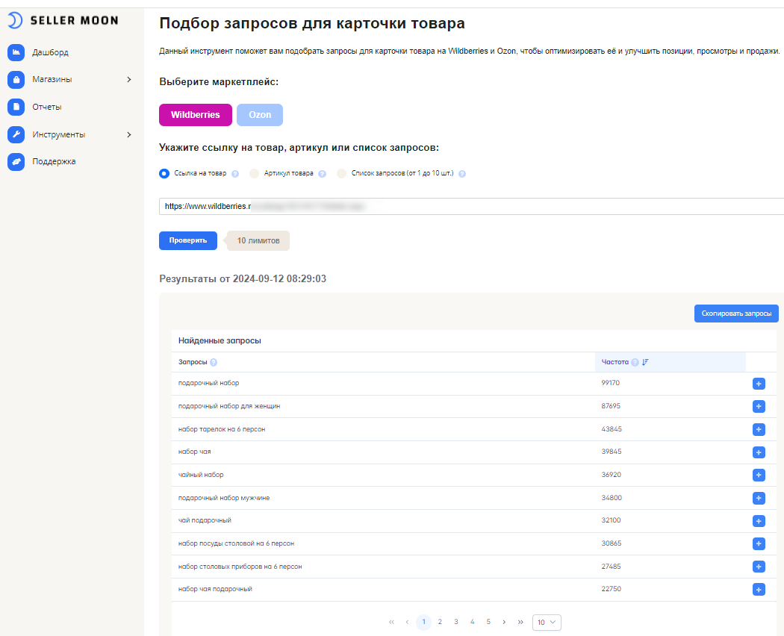This screenshot has height=636, width=784.
Task: Add 'подарочный набор для женщин' with plus
Action: tap(759, 407)
